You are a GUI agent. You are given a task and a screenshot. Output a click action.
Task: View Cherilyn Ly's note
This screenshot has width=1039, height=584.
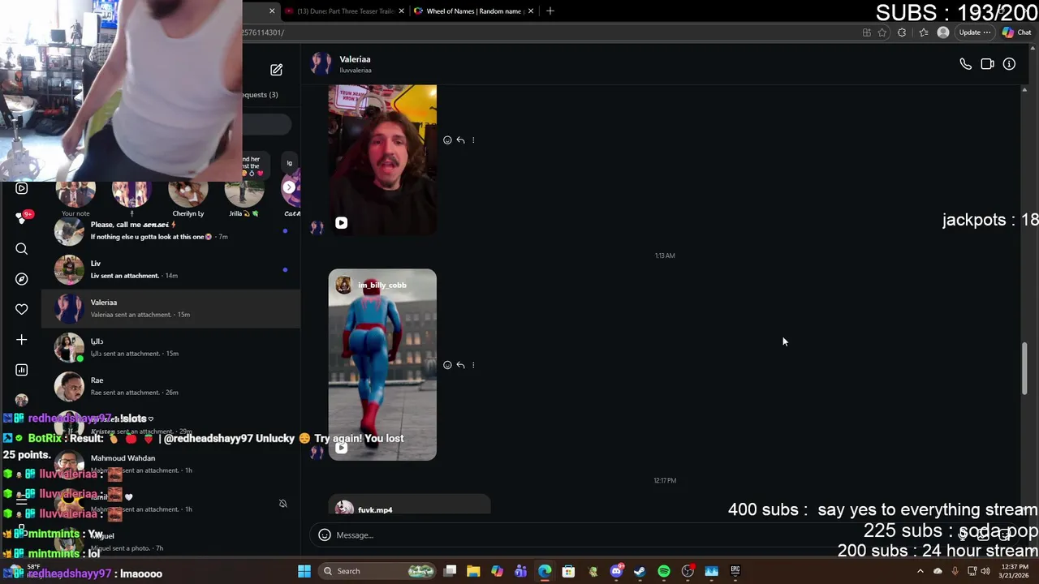(x=188, y=197)
